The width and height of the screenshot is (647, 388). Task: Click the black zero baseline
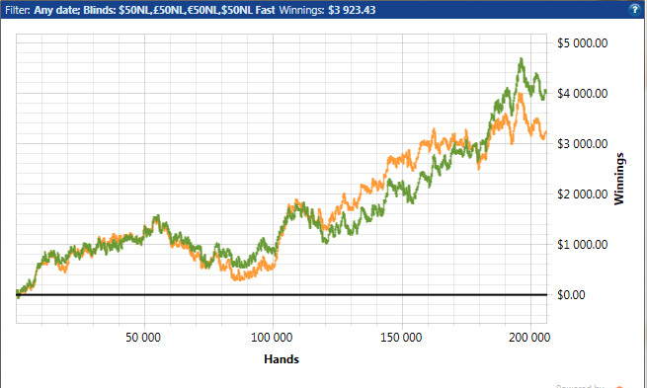282,295
